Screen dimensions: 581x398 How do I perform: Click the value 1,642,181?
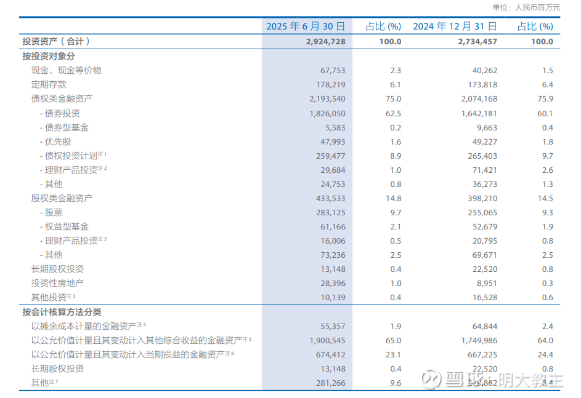pyautogui.click(x=479, y=114)
